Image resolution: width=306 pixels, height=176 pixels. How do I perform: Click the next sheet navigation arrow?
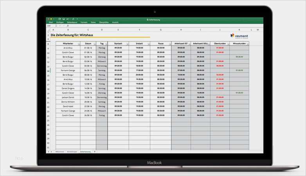[51, 152]
